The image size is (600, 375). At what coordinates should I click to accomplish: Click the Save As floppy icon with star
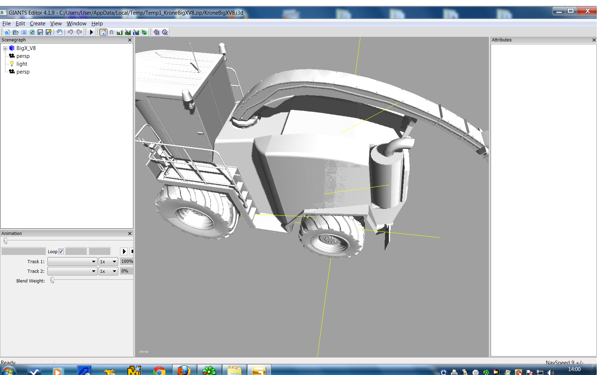click(49, 32)
